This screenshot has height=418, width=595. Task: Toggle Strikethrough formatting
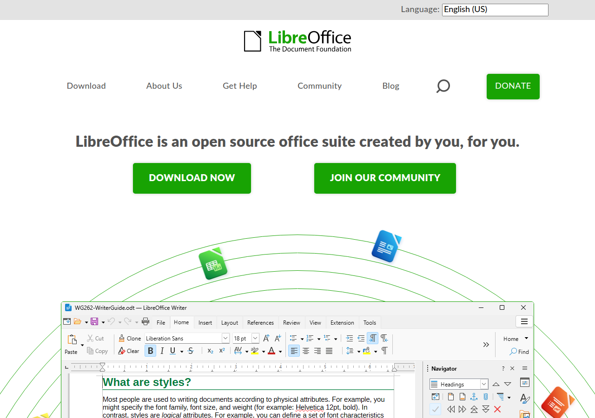point(191,351)
